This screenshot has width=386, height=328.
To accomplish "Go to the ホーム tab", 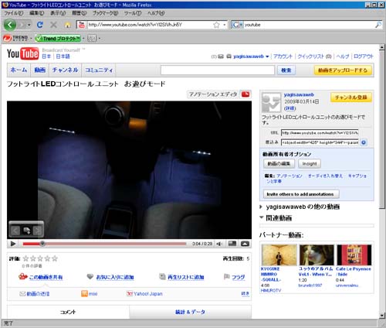I will (x=19, y=70).
